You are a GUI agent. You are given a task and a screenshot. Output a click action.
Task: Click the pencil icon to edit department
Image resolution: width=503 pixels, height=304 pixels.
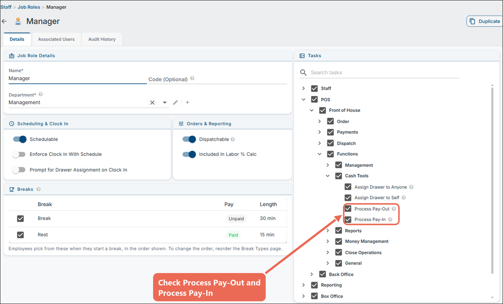click(175, 103)
